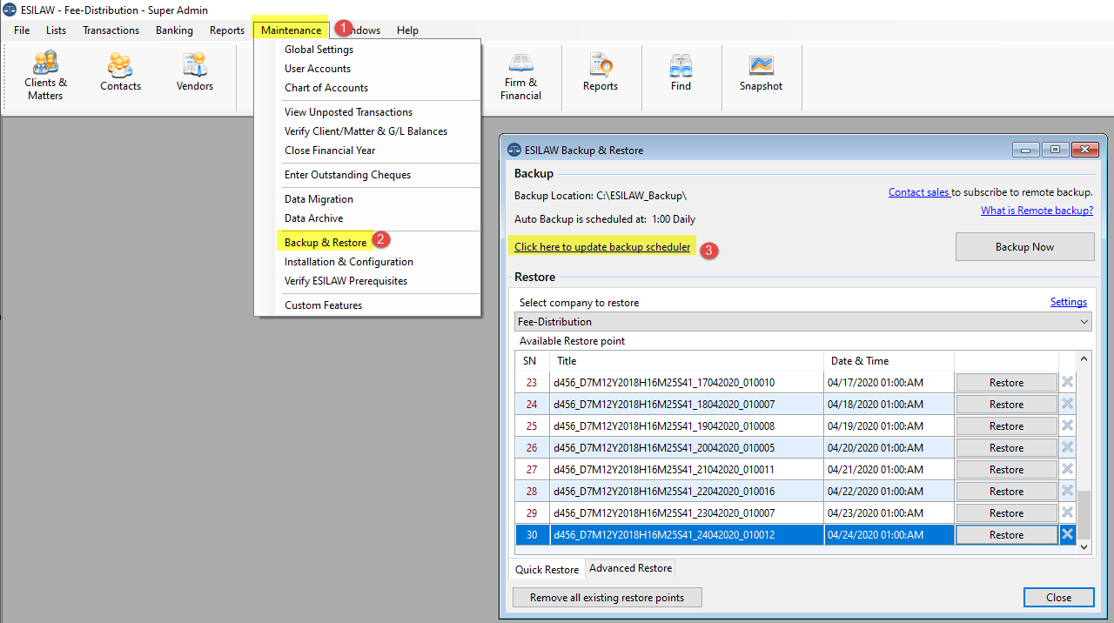Restore the 04/24/2020 backup point
Screen dimensions: 1114x623
(1006, 535)
